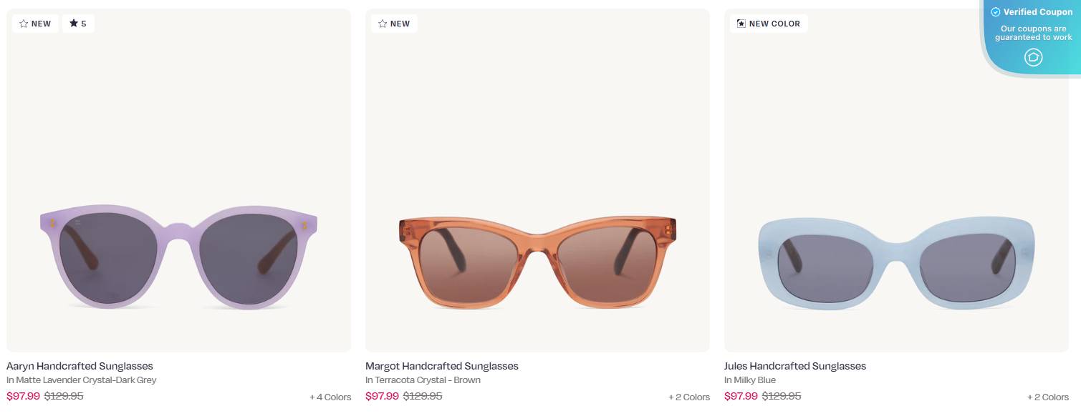Click the verified checkmark icon in the coupon popup
Screen dimensions: 1081x416
tap(996, 11)
